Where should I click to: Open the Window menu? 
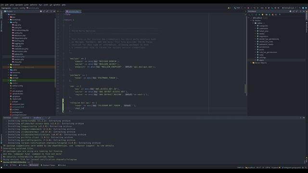57,5
